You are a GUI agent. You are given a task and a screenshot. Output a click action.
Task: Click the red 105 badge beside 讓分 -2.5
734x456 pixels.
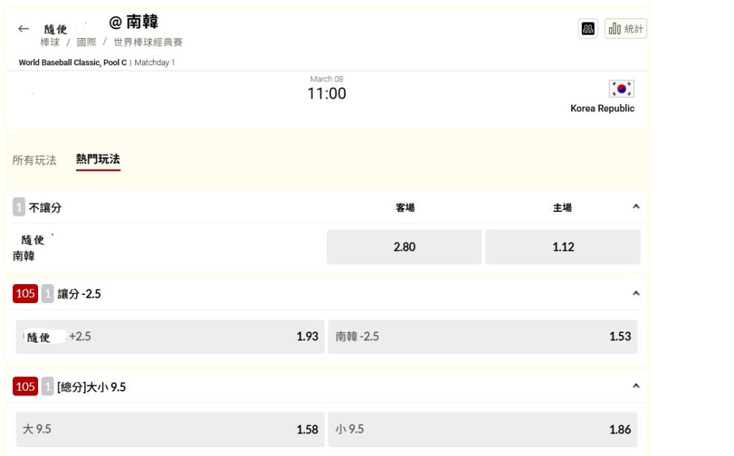point(25,294)
